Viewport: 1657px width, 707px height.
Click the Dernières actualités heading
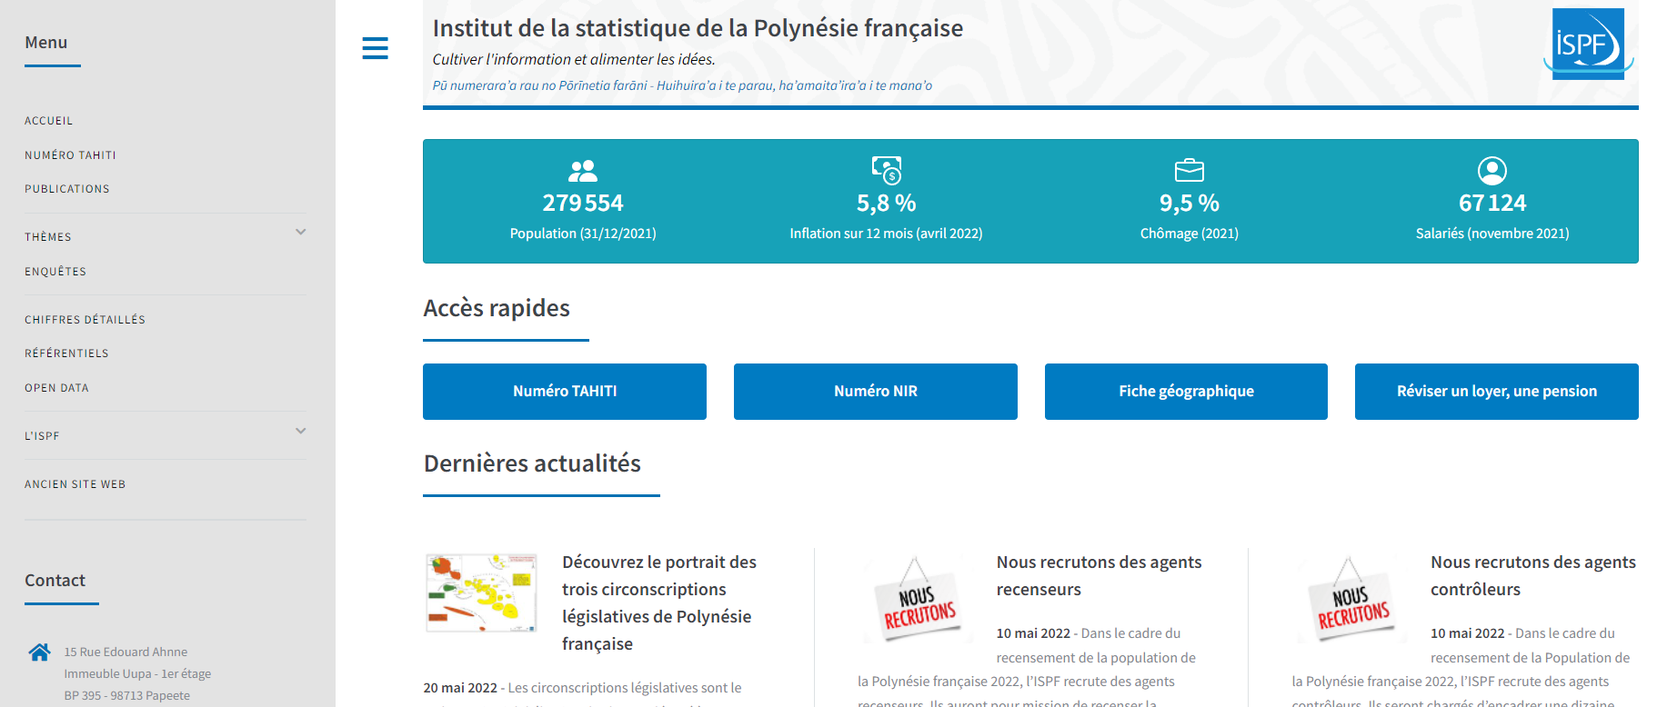(532, 463)
